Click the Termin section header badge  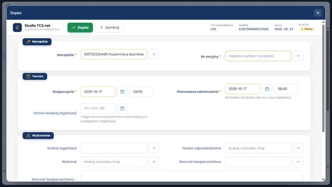35,76
